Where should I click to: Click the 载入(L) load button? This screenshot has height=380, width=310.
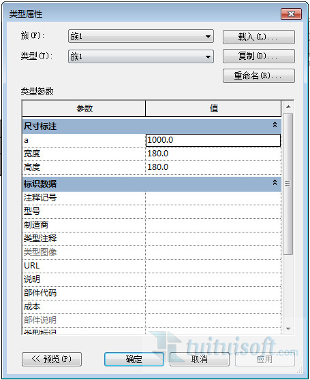(x=259, y=37)
